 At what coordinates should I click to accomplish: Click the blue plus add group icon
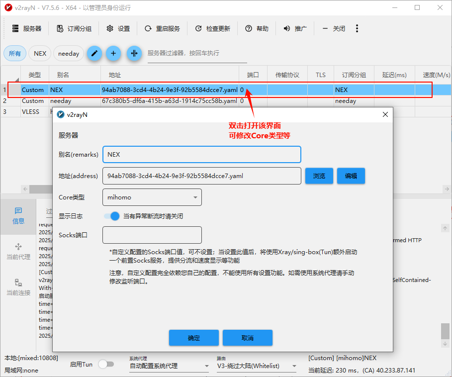click(113, 53)
